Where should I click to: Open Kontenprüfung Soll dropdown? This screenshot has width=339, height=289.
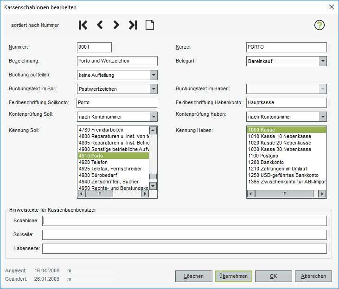[154, 117]
